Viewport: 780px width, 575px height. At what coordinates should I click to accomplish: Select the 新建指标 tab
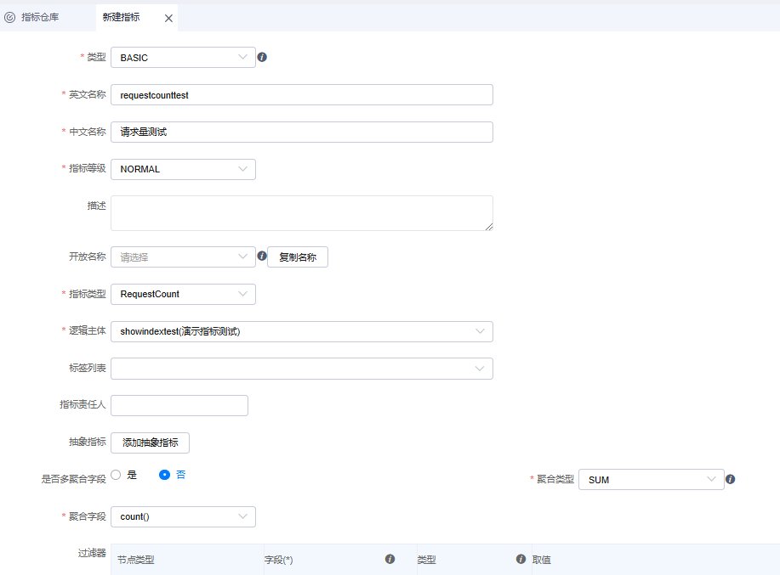coord(122,17)
